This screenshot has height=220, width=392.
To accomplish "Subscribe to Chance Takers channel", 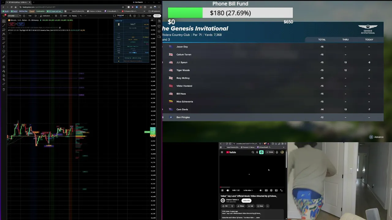I will (x=246, y=200).
